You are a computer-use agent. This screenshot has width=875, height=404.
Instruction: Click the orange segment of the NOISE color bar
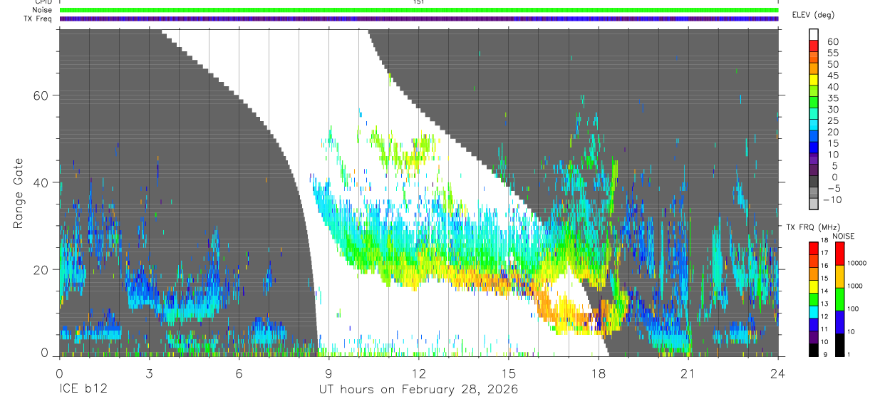pos(839,276)
